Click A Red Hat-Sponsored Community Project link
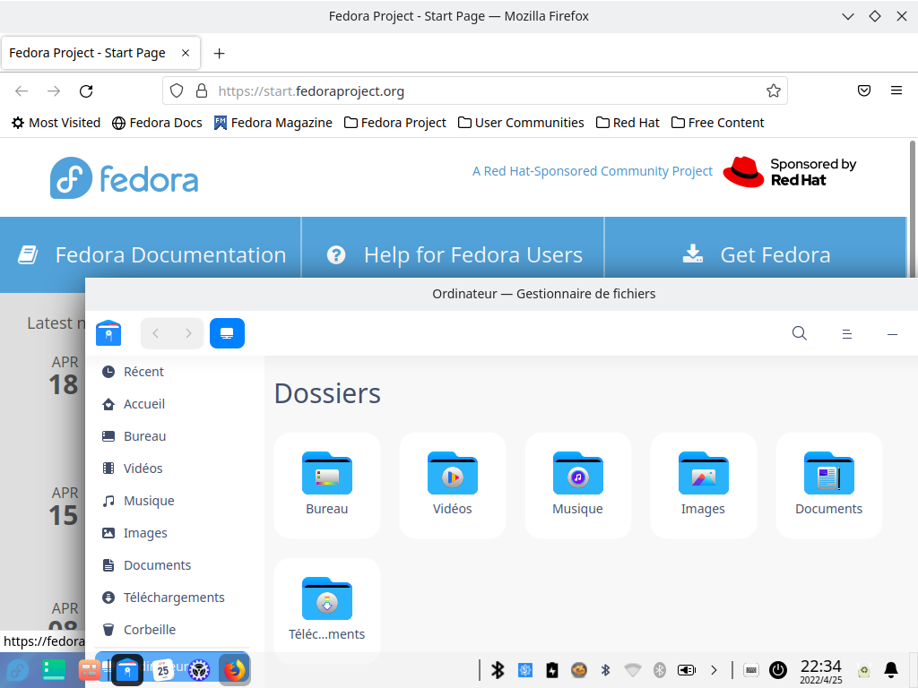 [x=593, y=171]
